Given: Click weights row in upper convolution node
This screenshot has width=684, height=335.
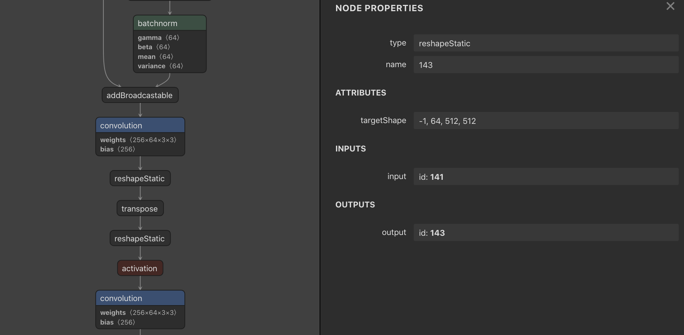Looking at the screenshot, I should point(138,140).
